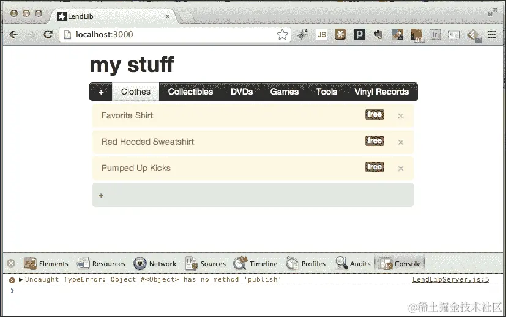Image resolution: width=506 pixels, height=317 pixels.
Task: Select the Clothes category tab
Action: tap(136, 92)
